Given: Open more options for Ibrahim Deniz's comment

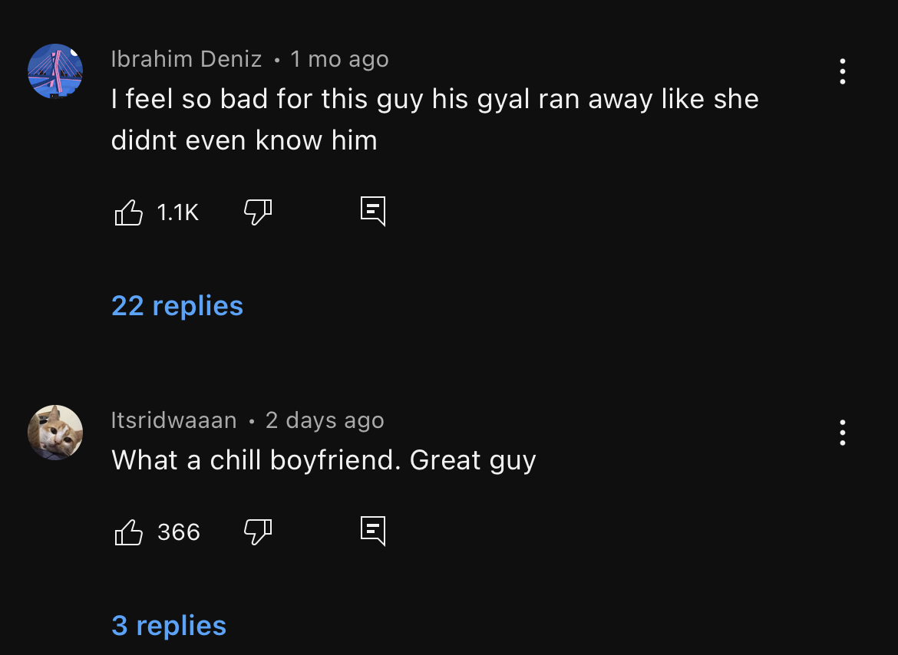Looking at the screenshot, I should click(x=843, y=71).
